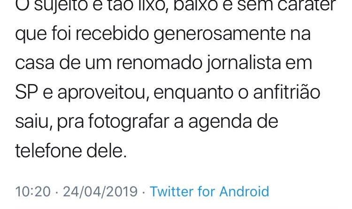This screenshot has height=209, width=352.
Task: Click the 10:20 tweet time
Action: click(x=33, y=192)
